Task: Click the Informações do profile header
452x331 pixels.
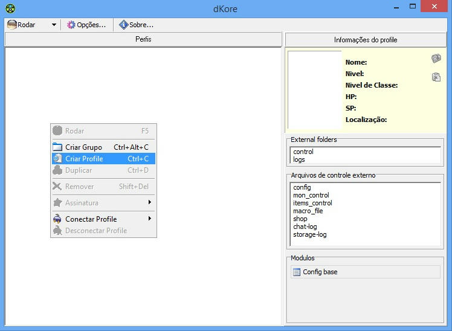Action: (x=366, y=40)
